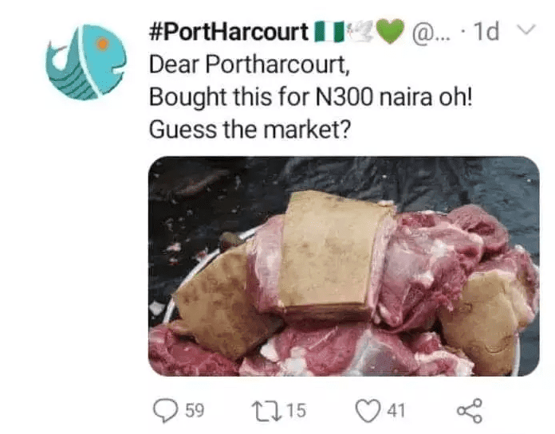
Task: Open the 1d timestamp link
Action: tap(486, 31)
